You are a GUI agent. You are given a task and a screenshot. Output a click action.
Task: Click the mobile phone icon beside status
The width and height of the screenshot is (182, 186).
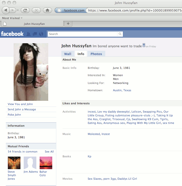pyautogui.click(x=144, y=45)
